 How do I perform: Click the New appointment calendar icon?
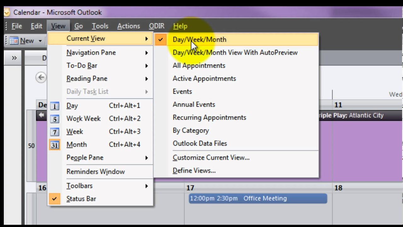point(14,41)
